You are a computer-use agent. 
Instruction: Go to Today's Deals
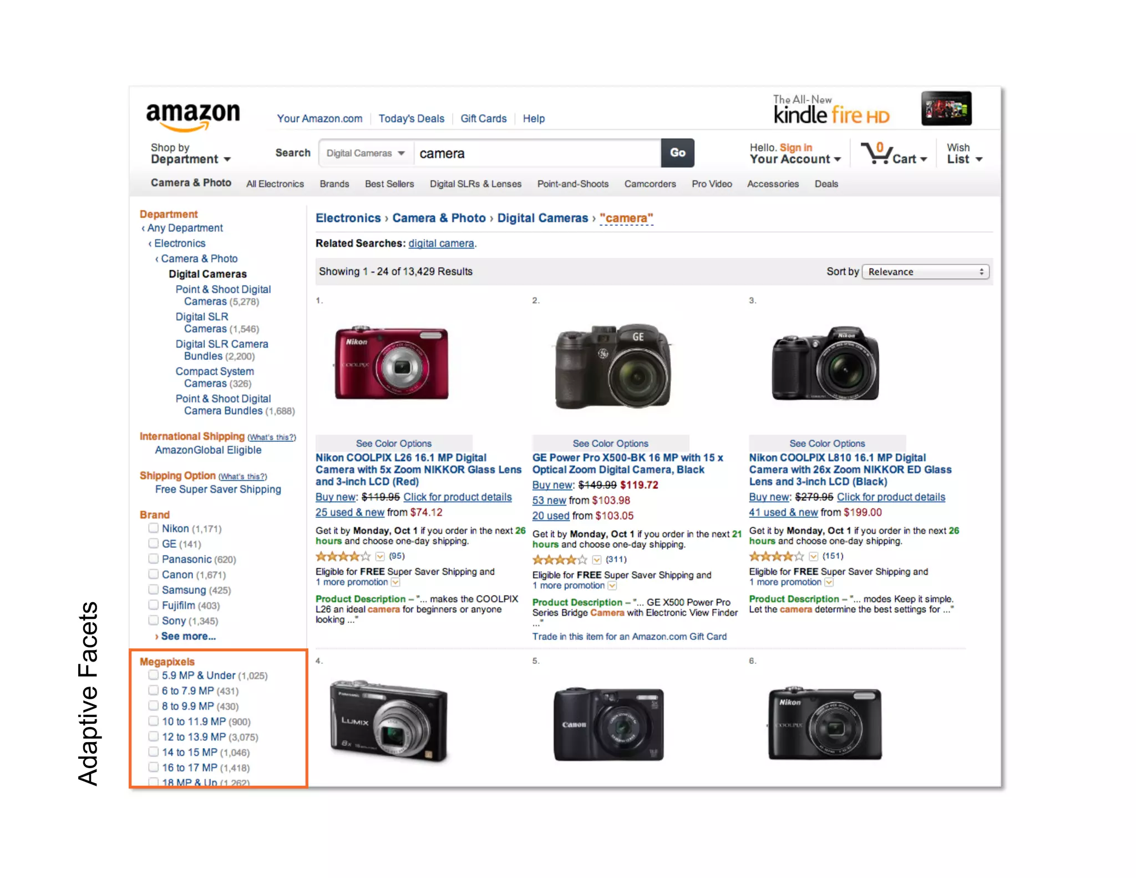412,118
